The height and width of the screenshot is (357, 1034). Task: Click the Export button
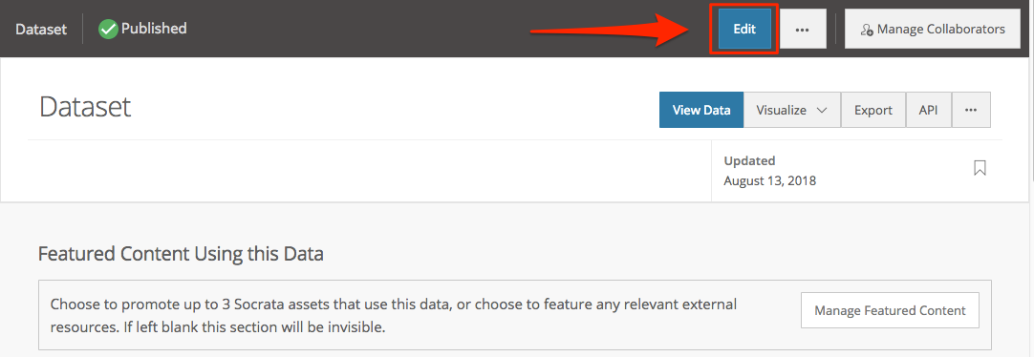click(x=873, y=110)
